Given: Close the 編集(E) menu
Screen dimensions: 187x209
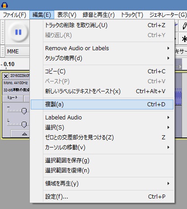Looking at the screenshot, I should [42, 15].
